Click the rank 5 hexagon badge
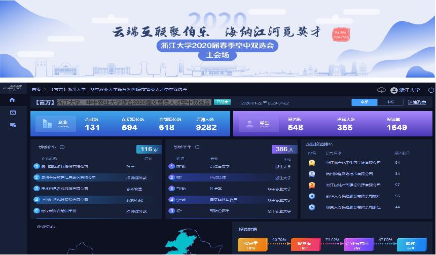Screen dimensions: 436x255 tap(312, 207)
